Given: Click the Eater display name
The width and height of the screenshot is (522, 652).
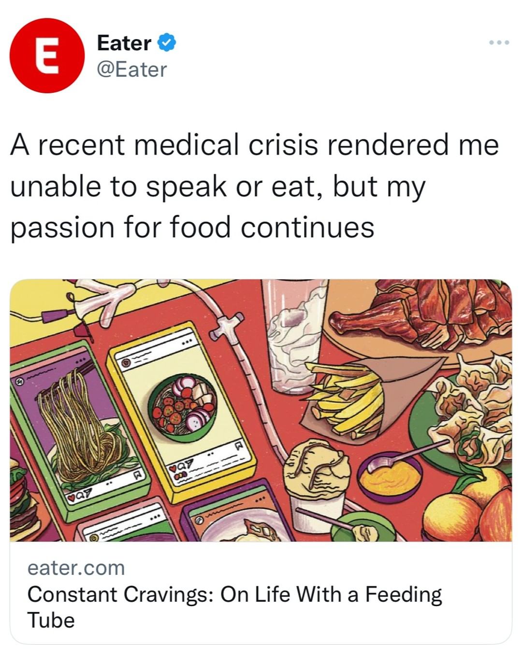Looking at the screenshot, I should [124, 43].
